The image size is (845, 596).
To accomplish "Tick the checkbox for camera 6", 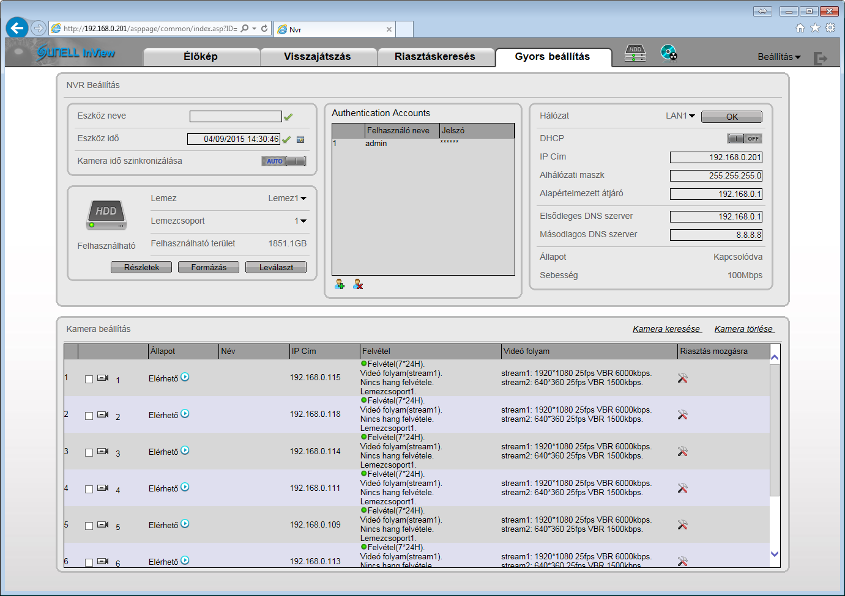I will pos(89,562).
